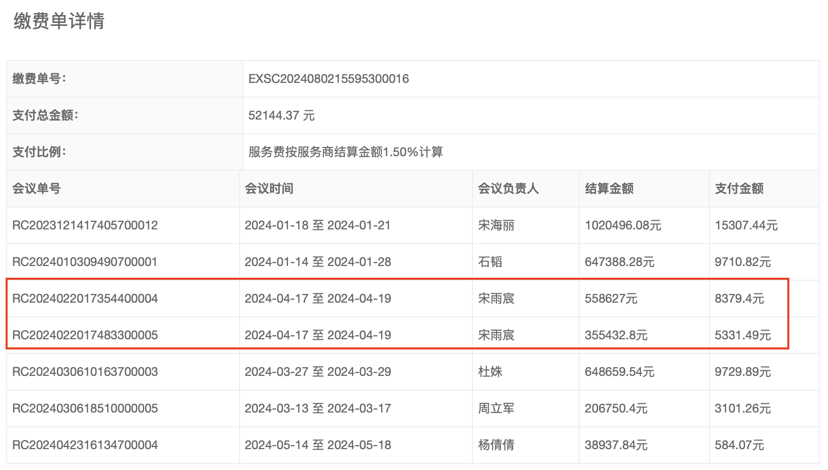
Task: Click the person in charge 杨倩倩
Action: click(x=496, y=445)
